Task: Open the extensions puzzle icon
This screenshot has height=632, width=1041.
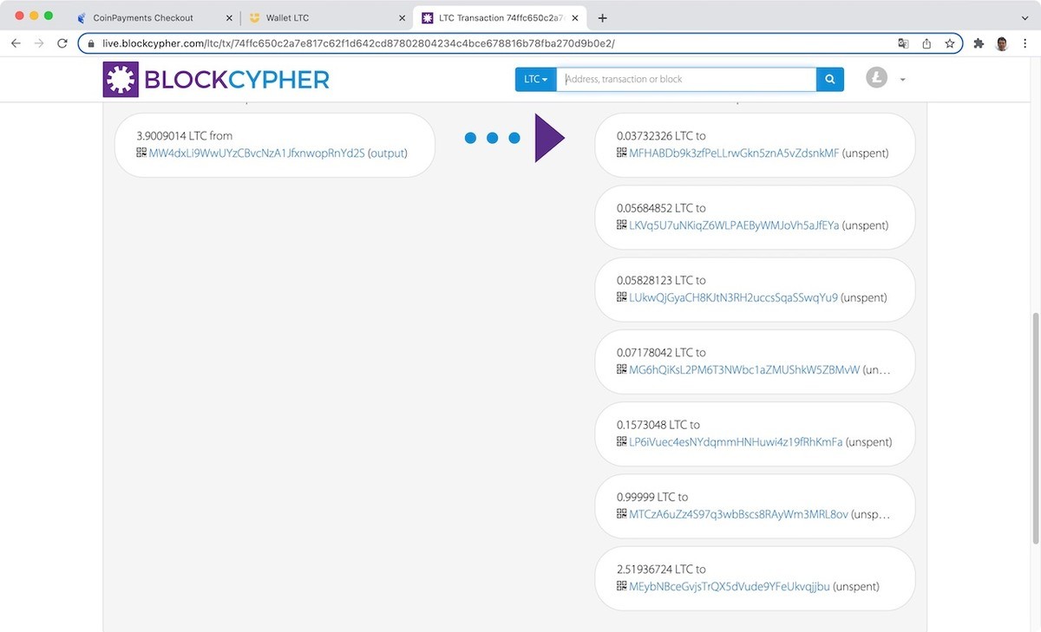Action: tap(979, 43)
